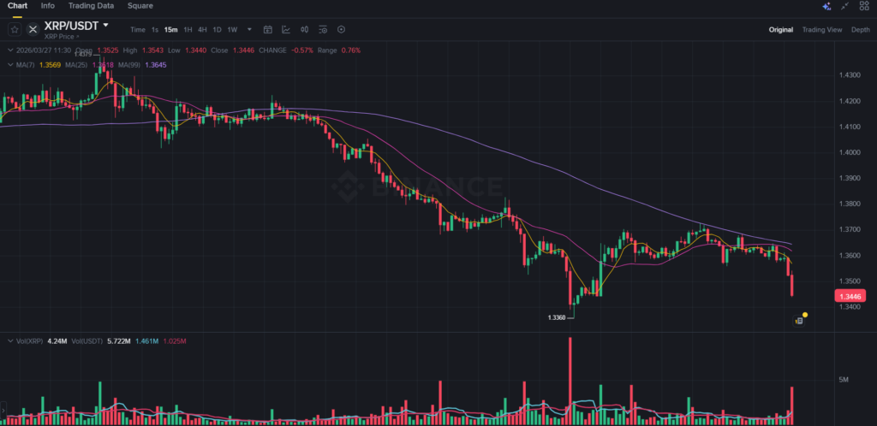Open the four-squares layout grid icon
Viewport: 877px width, 426px height.
tap(865, 6)
